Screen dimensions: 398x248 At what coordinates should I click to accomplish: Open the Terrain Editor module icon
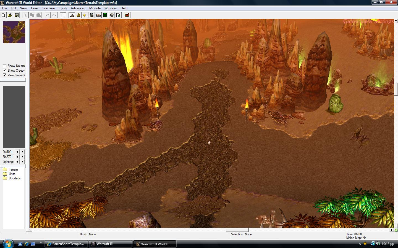72,15
